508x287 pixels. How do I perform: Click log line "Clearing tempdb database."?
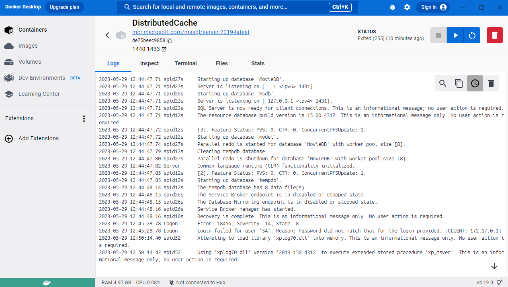point(232,152)
